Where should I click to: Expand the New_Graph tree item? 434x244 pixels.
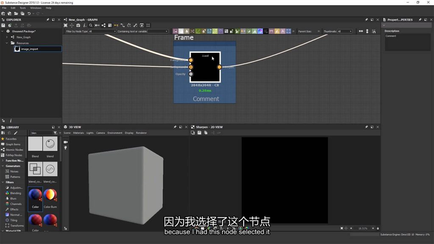(x=7, y=37)
